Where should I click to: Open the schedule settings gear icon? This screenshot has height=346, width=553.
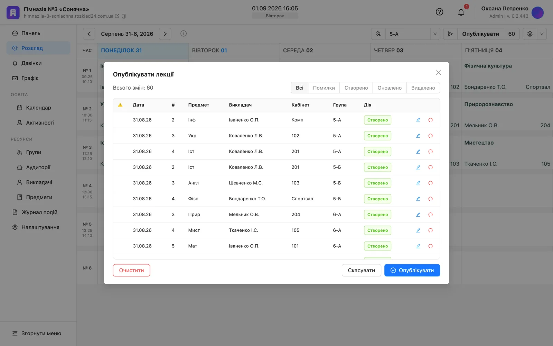pos(530,34)
